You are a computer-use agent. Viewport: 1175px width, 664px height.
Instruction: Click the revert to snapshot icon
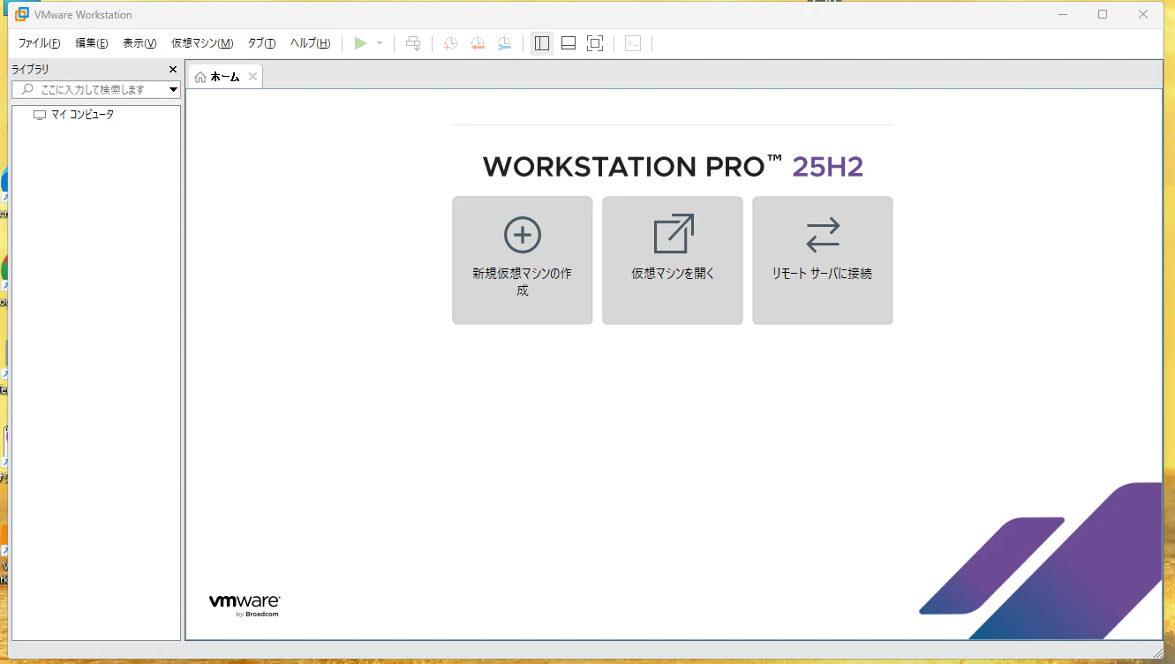click(x=478, y=43)
